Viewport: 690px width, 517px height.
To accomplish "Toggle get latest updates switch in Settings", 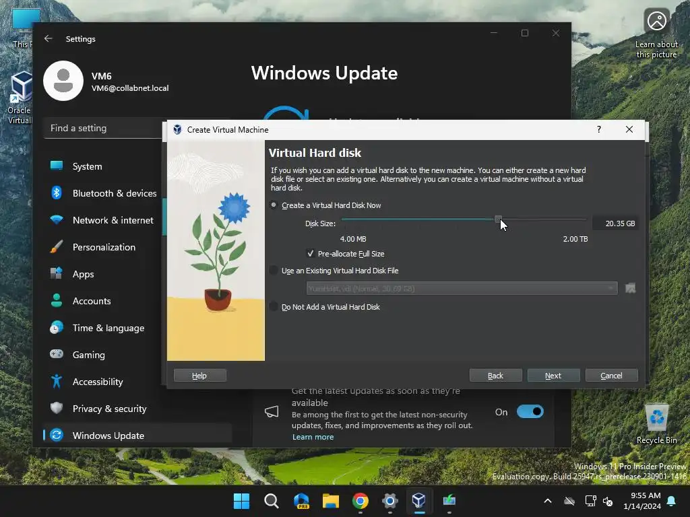I will tap(530, 412).
